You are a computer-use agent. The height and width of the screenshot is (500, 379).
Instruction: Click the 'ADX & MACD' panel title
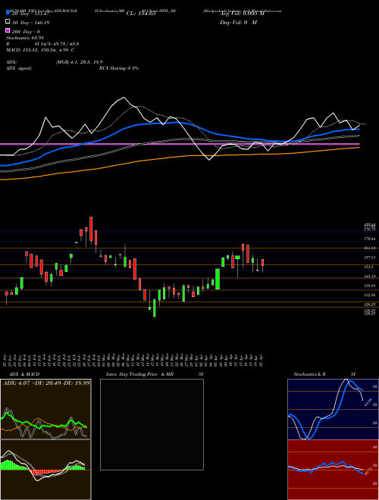click(x=24, y=374)
